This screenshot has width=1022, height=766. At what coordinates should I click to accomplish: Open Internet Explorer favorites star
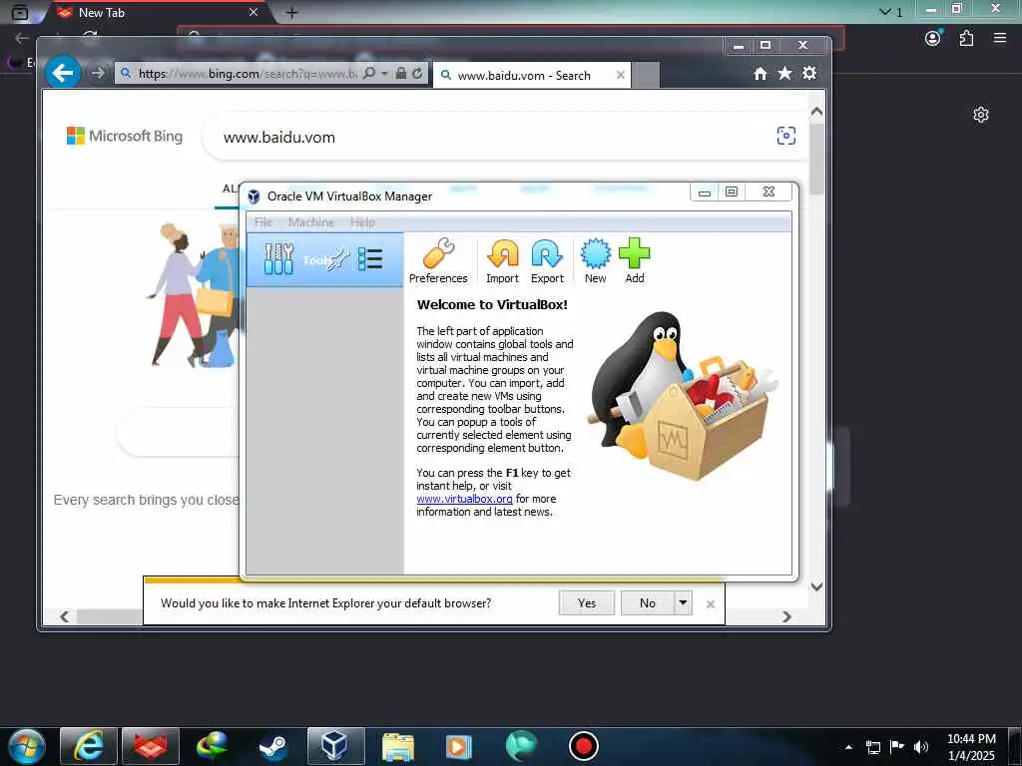click(784, 74)
